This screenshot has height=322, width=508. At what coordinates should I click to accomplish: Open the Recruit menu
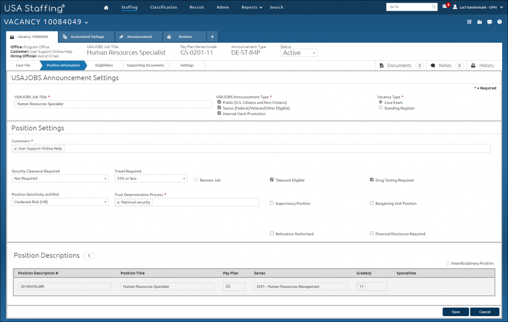point(197,7)
